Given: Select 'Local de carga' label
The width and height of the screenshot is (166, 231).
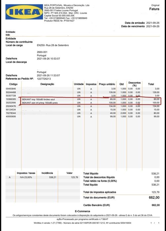Looking at the screenshot, I should pos(14,45).
